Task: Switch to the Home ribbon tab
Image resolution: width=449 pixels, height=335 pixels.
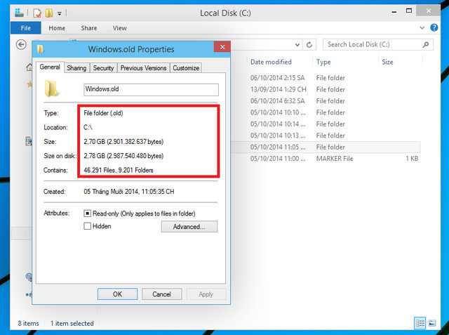Action: click(57, 28)
